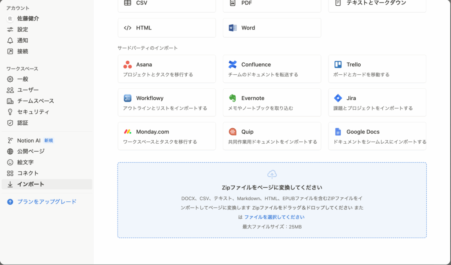Click the ファイルを選択してください link

274,217
